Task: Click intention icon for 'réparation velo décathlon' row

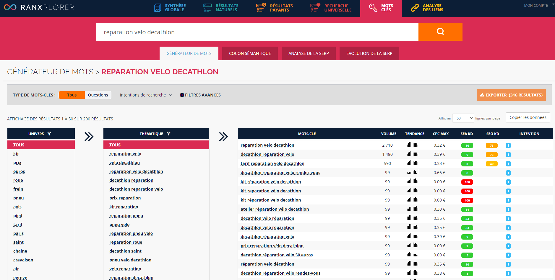Action: 508,264
